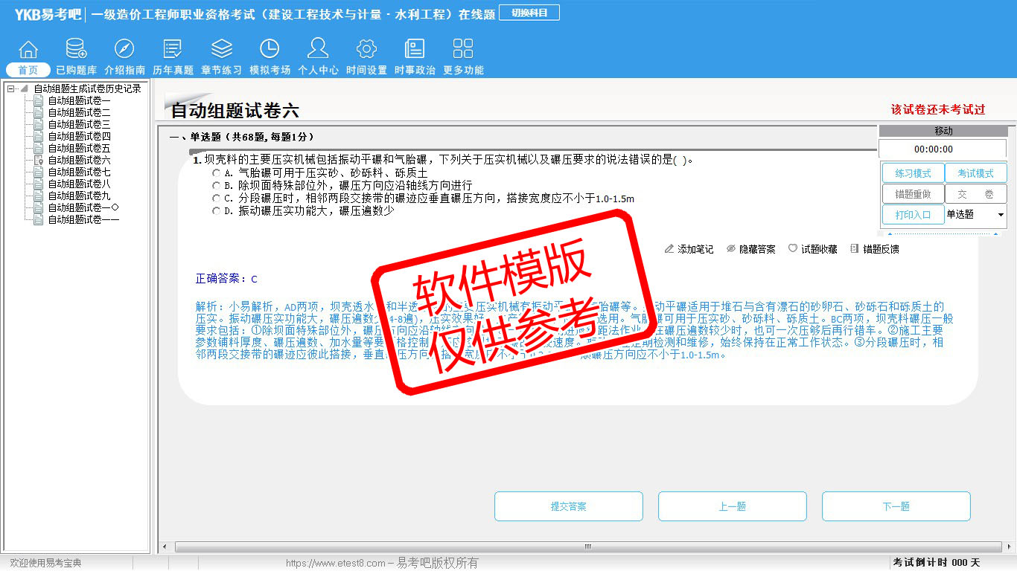The height and width of the screenshot is (571, 1017).
Task: Pick answer option D radio button
Action: [217, 211]
